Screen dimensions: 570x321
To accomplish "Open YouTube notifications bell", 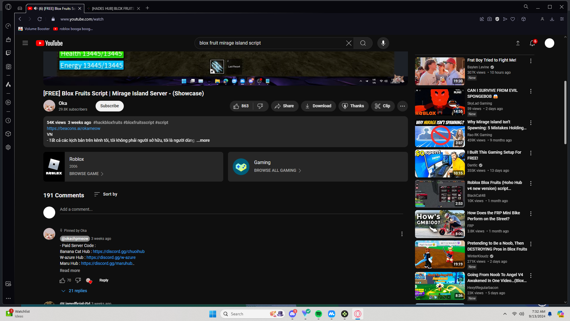I will tap(533, 43).
